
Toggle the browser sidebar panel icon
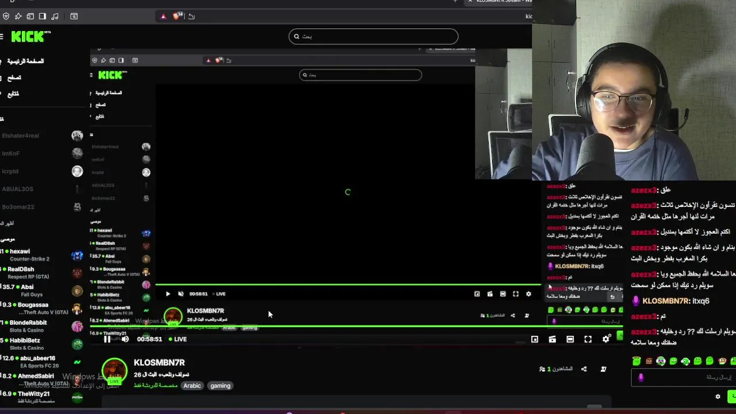pyautogui.click(x=43, y=16)
